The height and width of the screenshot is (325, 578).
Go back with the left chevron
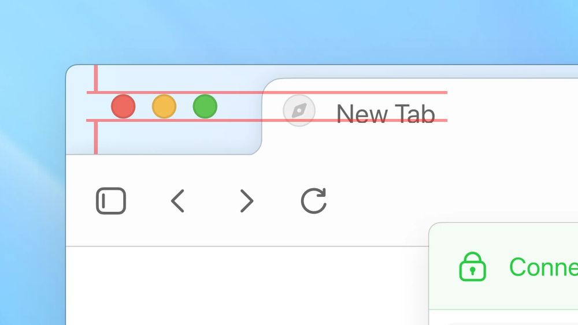click(177, 201)
